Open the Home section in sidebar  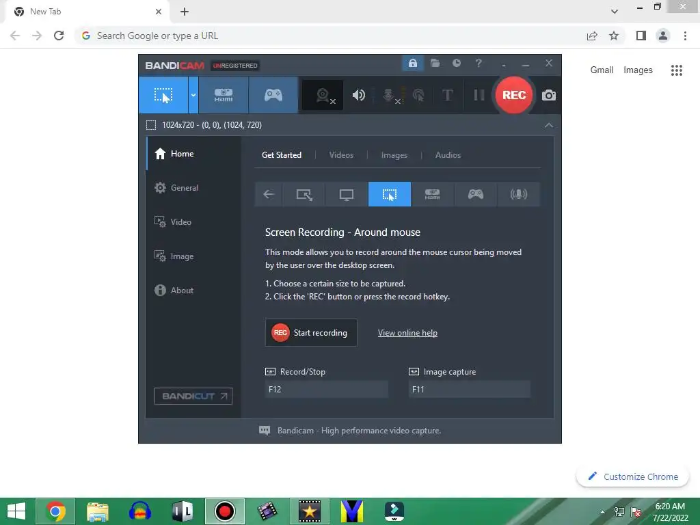193,154
